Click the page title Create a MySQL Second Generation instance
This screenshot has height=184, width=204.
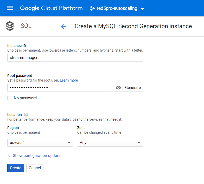click(x=133, y=26)
